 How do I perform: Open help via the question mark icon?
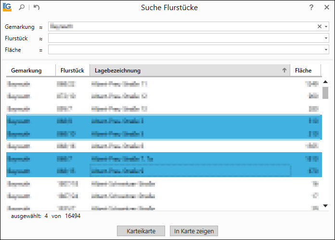coord(311,8)
